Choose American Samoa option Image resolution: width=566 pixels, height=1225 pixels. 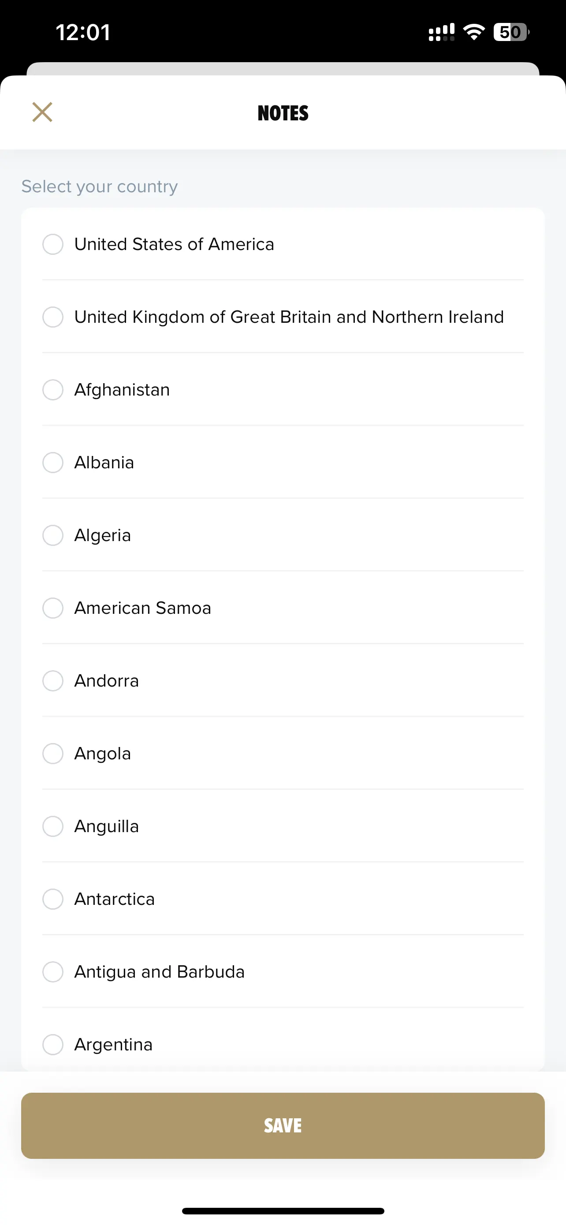53,608
